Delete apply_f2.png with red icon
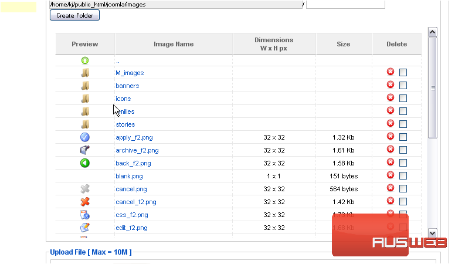This screenshot has width=455, height=264. click(x=391, y=136)
